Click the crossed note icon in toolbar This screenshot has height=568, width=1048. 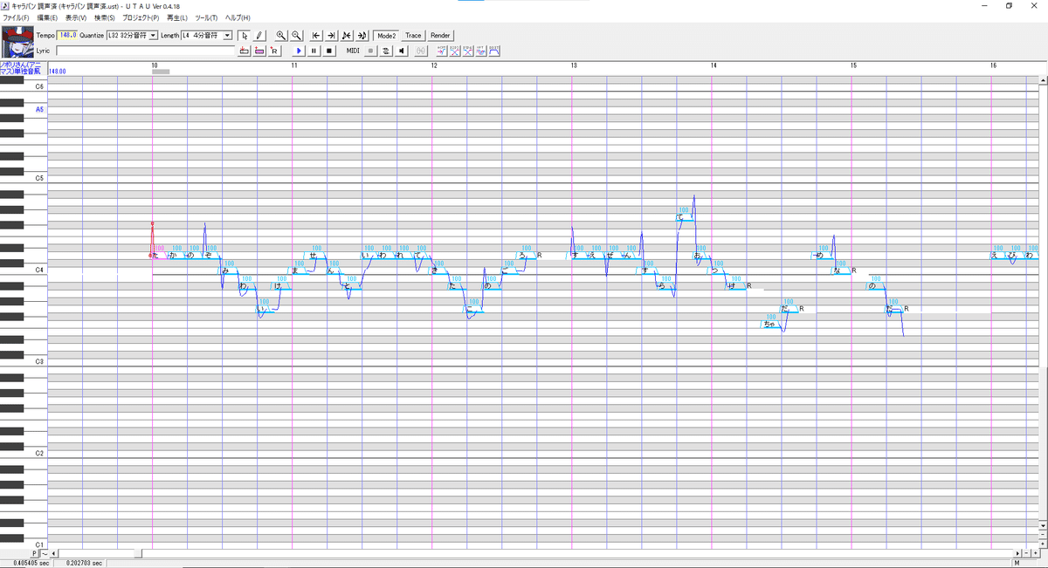pyautogui.click(x=347, y=36)
